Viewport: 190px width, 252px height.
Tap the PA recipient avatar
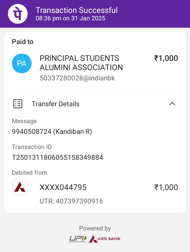pyautogui.click(x=22, y=63)
